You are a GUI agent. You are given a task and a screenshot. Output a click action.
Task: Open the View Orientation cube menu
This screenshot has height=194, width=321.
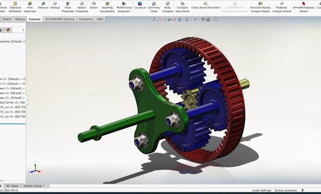180,19
